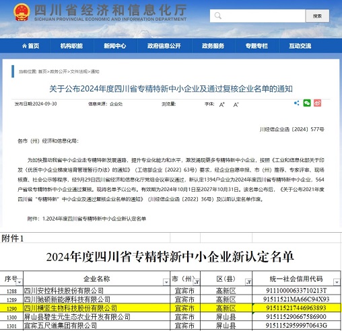
Task: Decrease font size with A- icon
Action: point(236,104)
